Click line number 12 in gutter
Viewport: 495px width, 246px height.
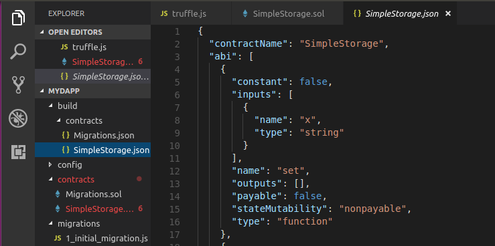pos(174,171)
